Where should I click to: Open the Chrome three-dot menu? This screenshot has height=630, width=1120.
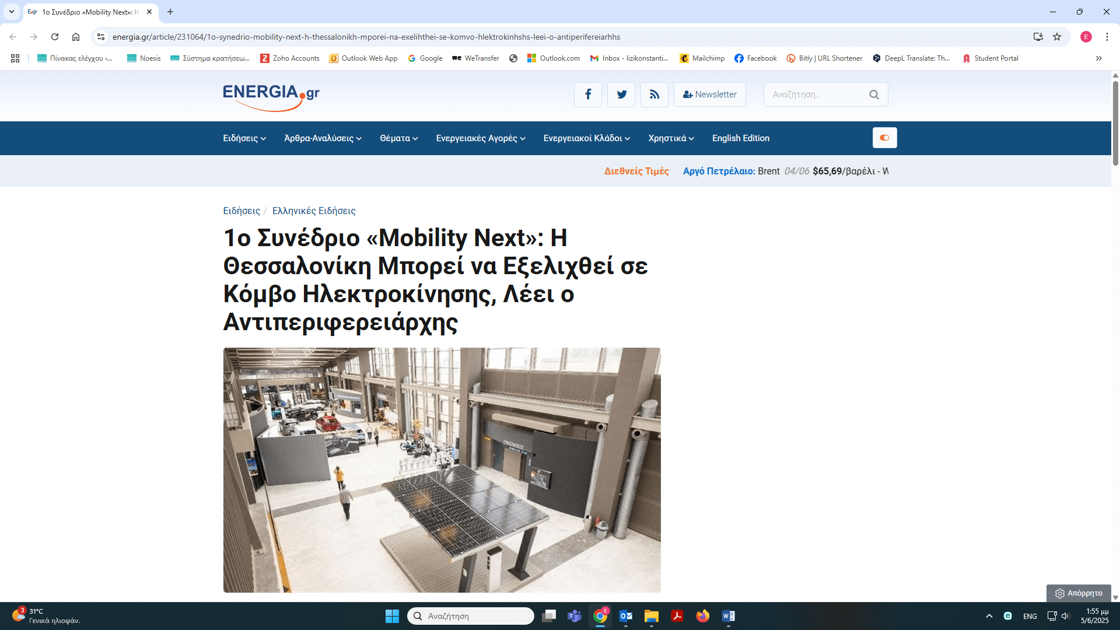[x=1107, y=37]
